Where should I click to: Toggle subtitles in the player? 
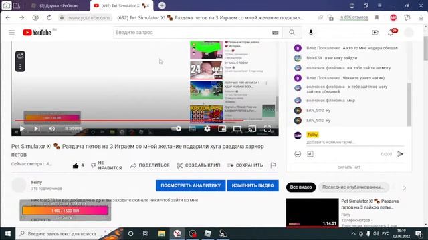192,129
